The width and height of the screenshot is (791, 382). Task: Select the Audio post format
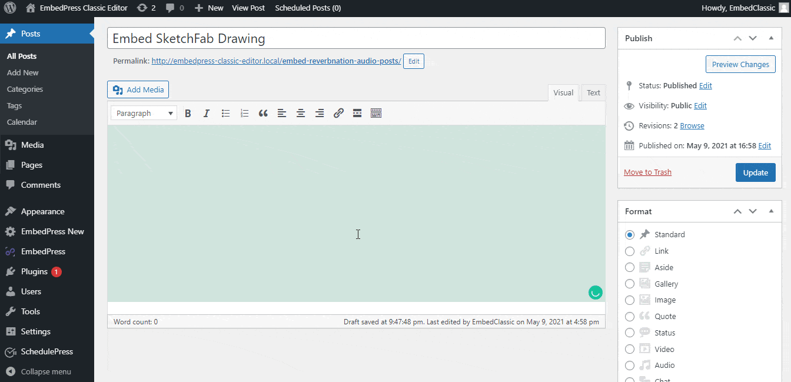[630, 365]
